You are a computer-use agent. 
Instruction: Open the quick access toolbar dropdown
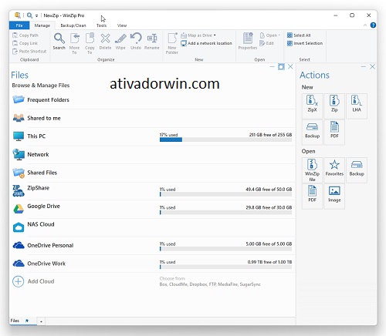[37, 16]
